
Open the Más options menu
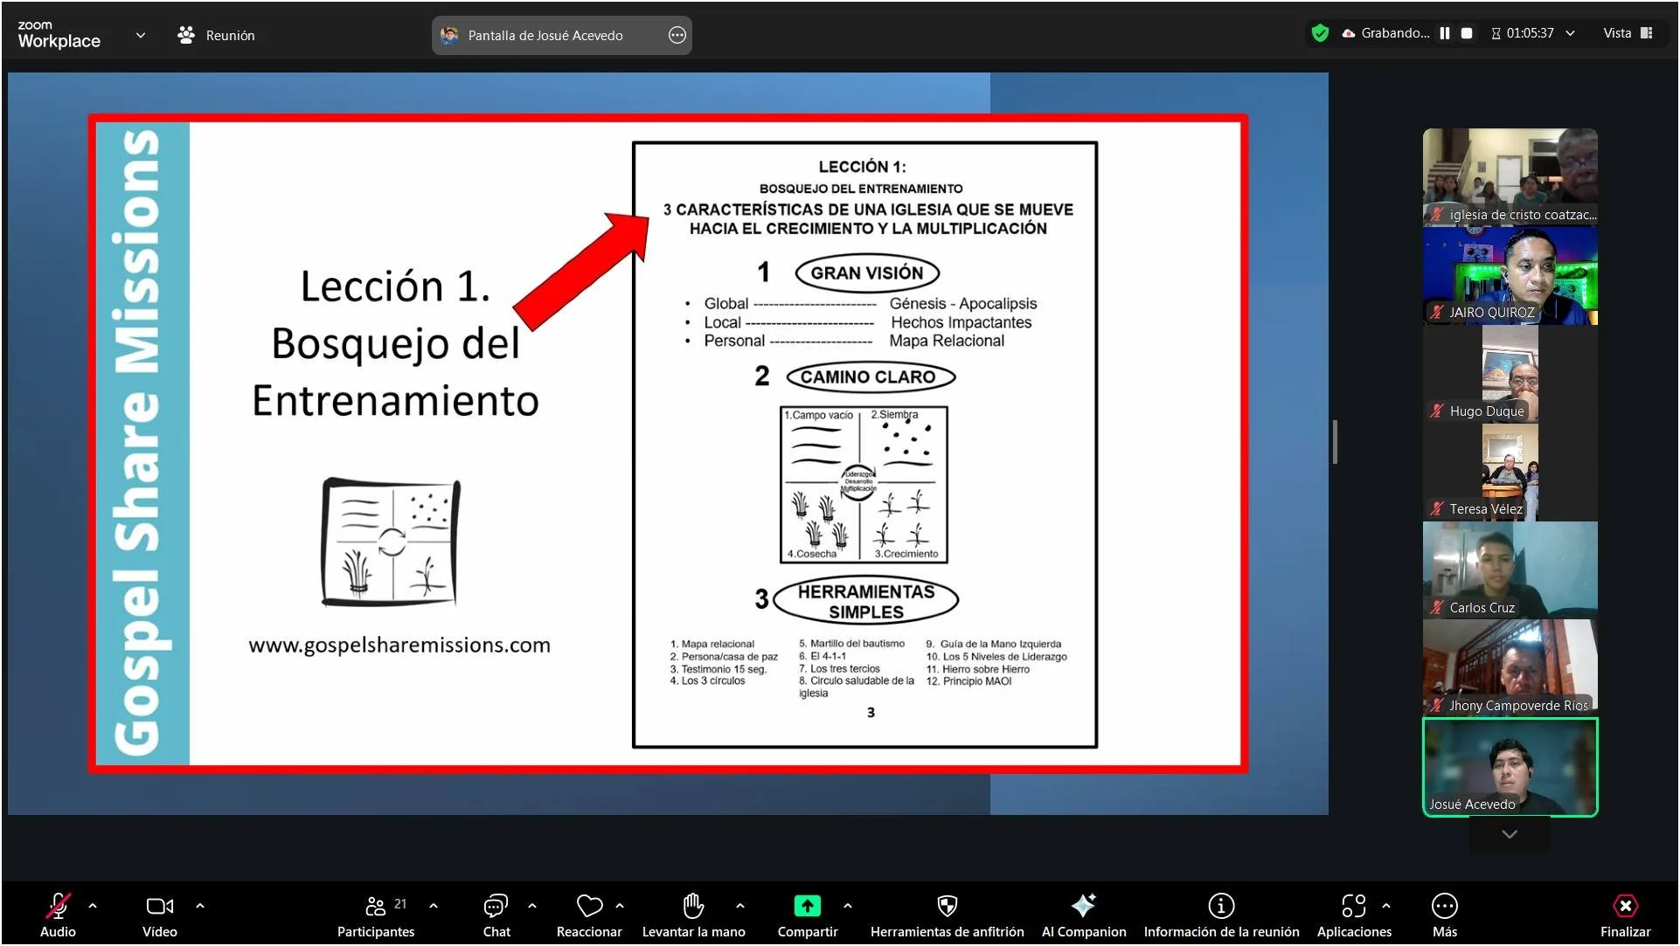click(x=1444, y=907)
